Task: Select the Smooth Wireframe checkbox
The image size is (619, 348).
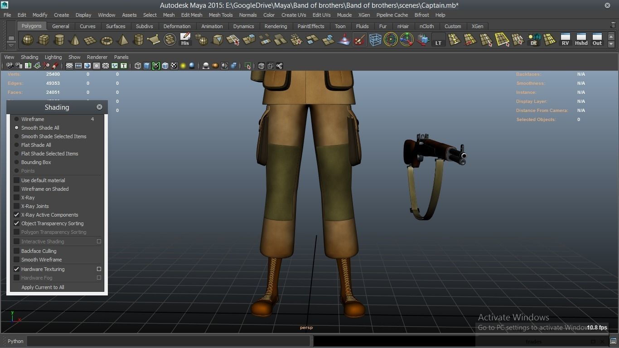Action: click(17, 260)
